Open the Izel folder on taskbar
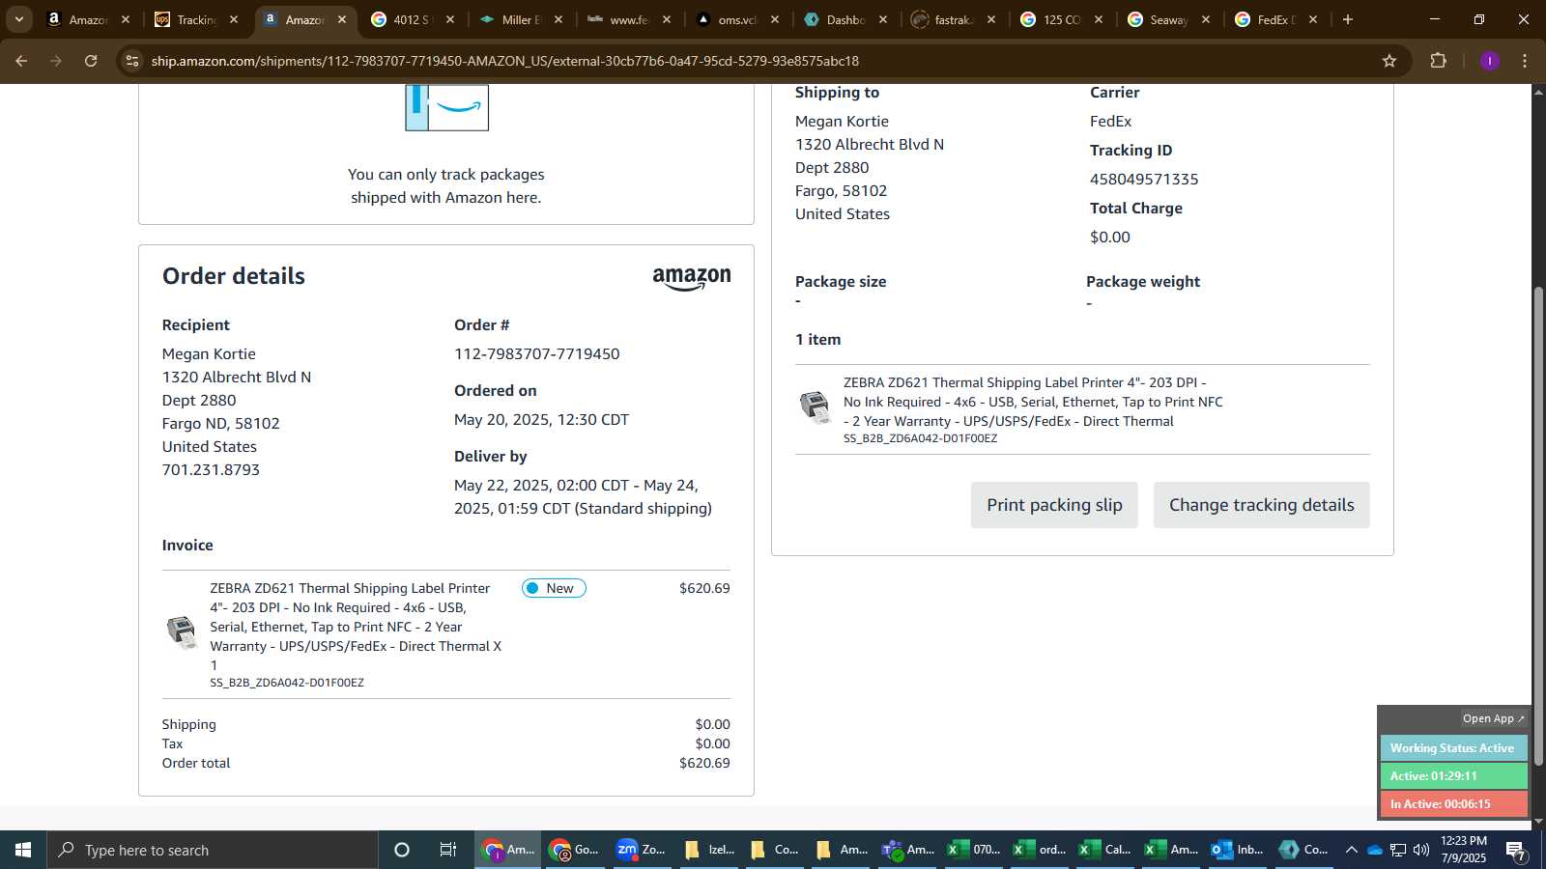 pyautogui.click(x=708, y=850)
